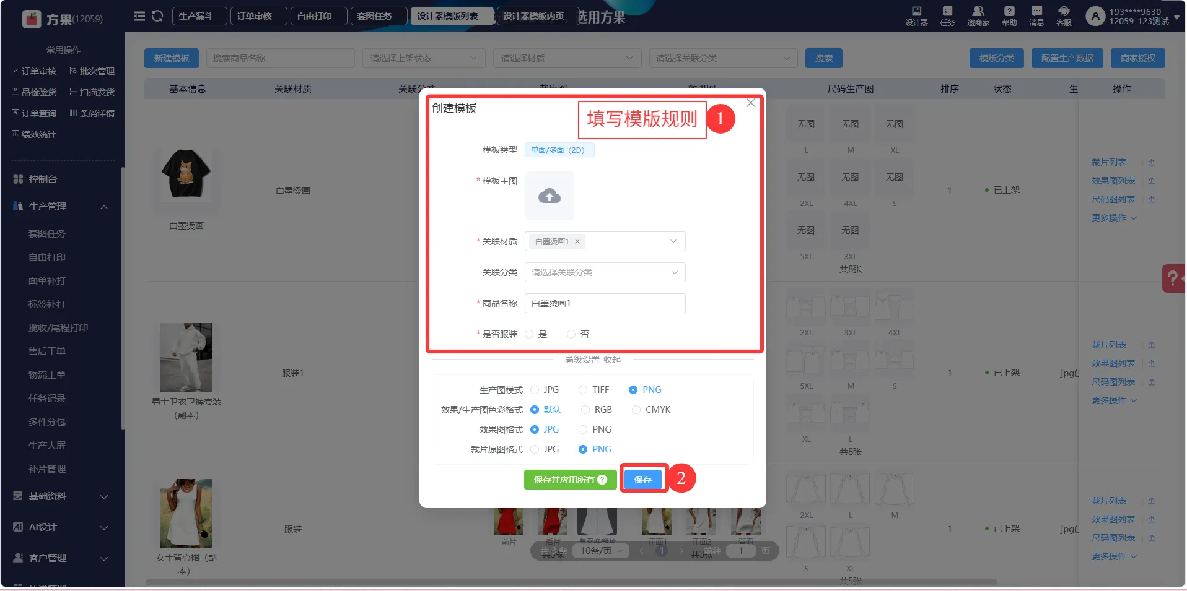Focus the 搜索商品名称 search field

281,58
